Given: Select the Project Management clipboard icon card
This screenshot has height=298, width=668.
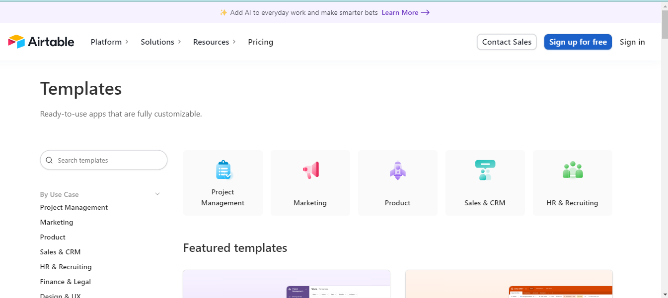Looking at the screenshot, I should pyautogui.click(x=223, y=170).
